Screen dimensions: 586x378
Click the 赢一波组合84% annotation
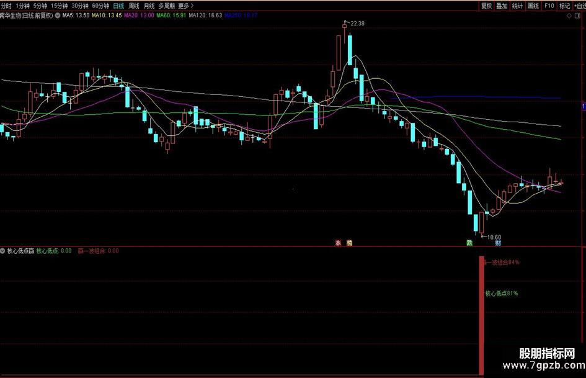[502, 263]
